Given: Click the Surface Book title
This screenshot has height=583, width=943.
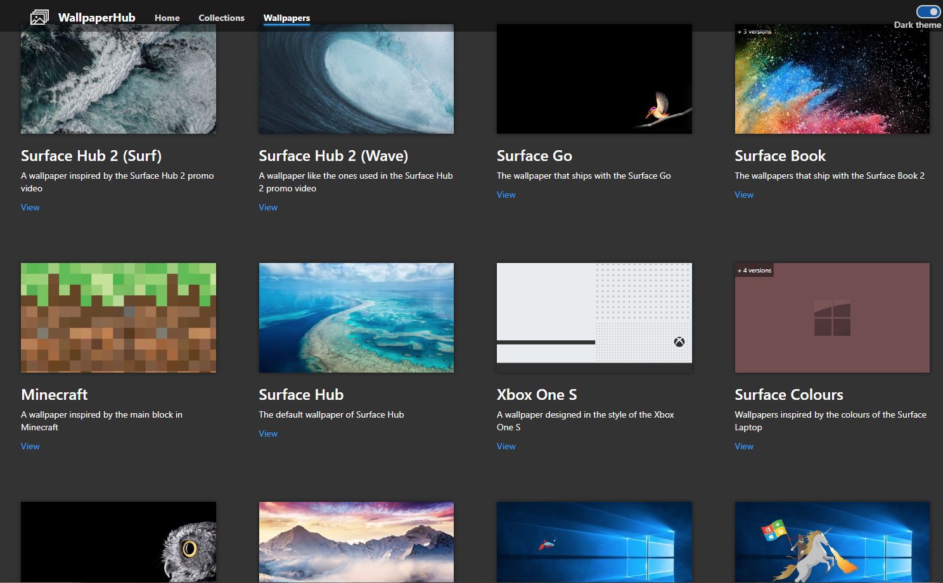Looking at the screenshot, I should [780, 156].
